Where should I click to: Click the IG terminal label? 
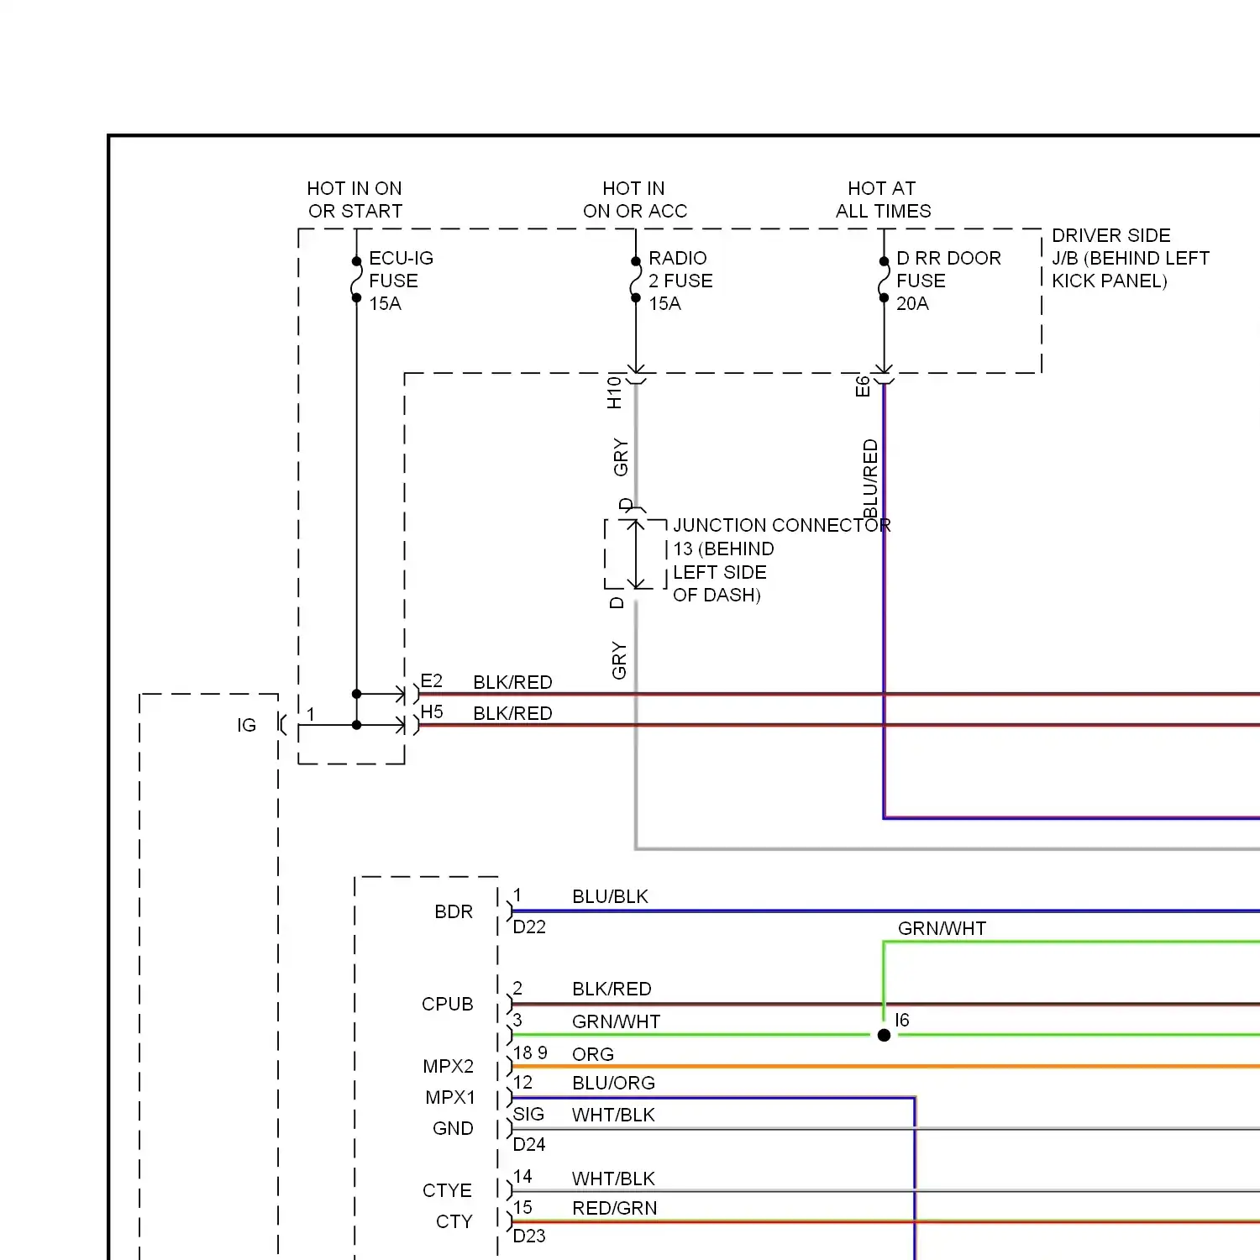246,725
